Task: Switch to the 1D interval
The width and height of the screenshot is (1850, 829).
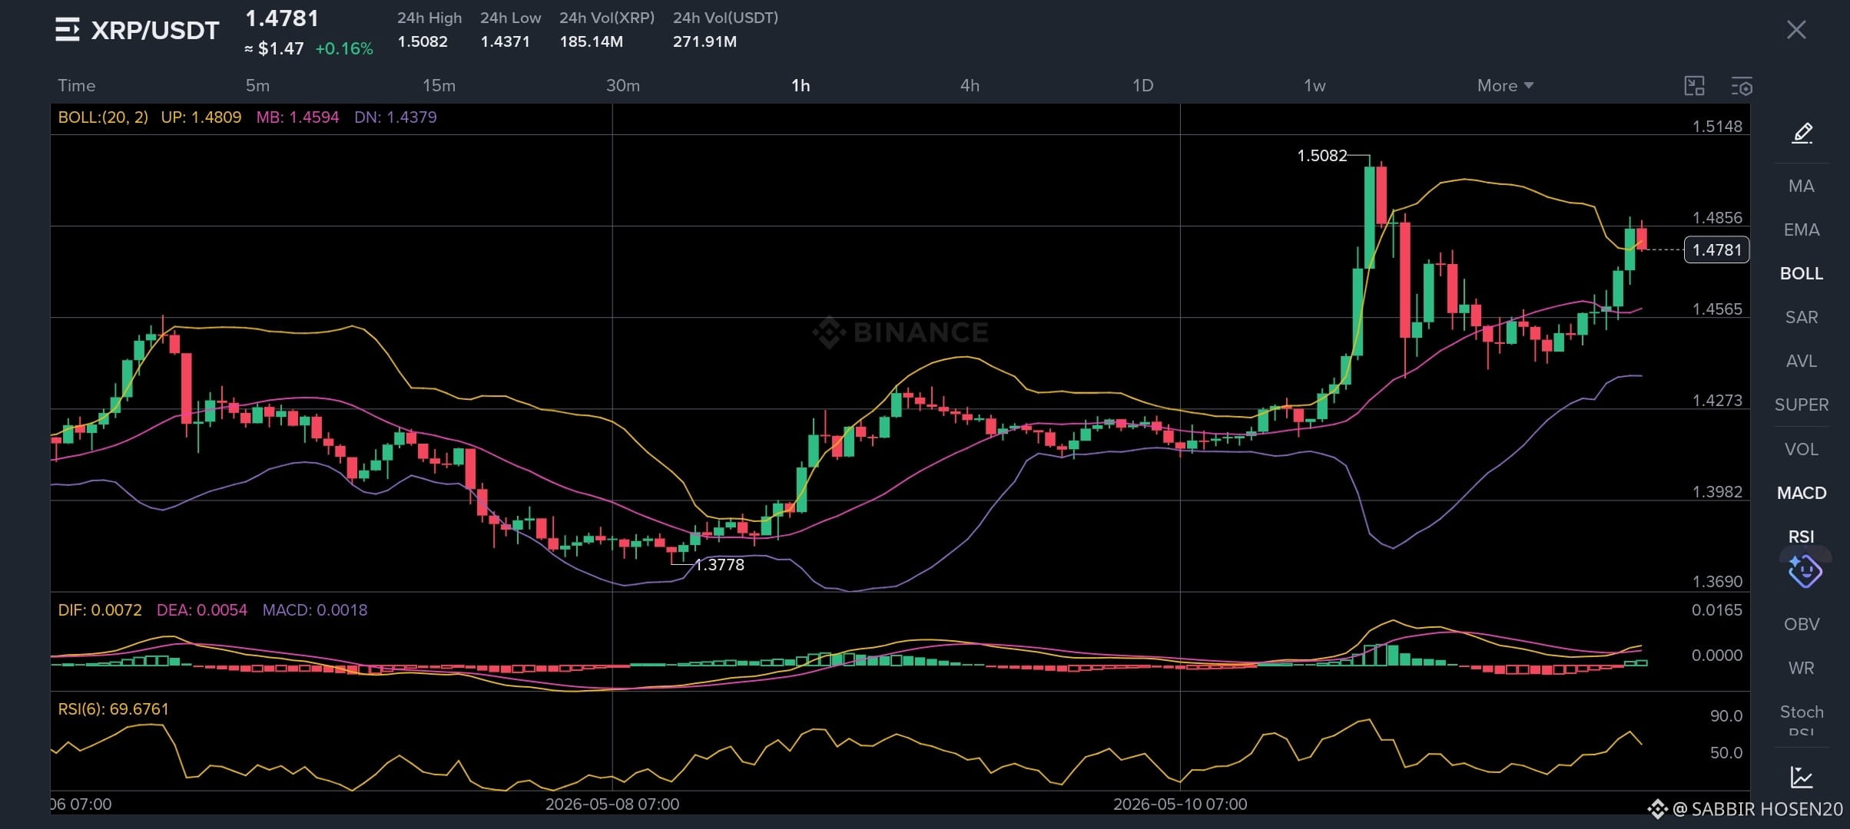Action: pos(1142,85)
